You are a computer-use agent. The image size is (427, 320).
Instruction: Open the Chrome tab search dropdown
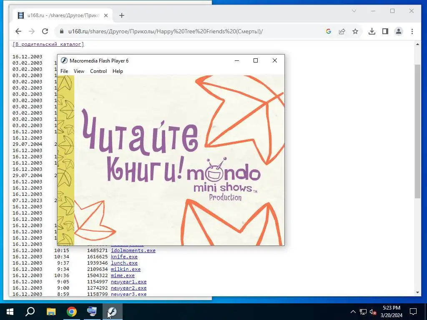(354, 11)
